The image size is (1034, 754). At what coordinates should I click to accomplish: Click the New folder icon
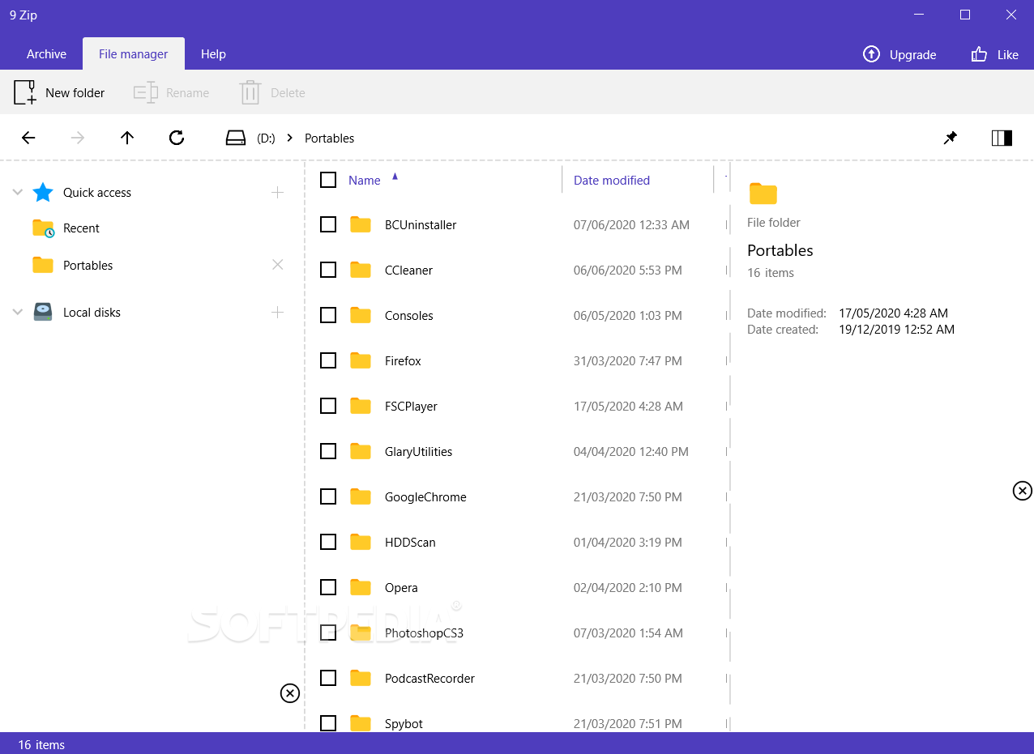(25, 92)
